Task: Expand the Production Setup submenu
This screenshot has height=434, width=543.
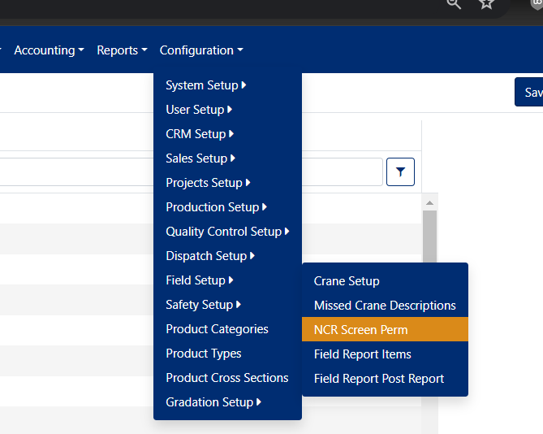Action: (227, 207)
